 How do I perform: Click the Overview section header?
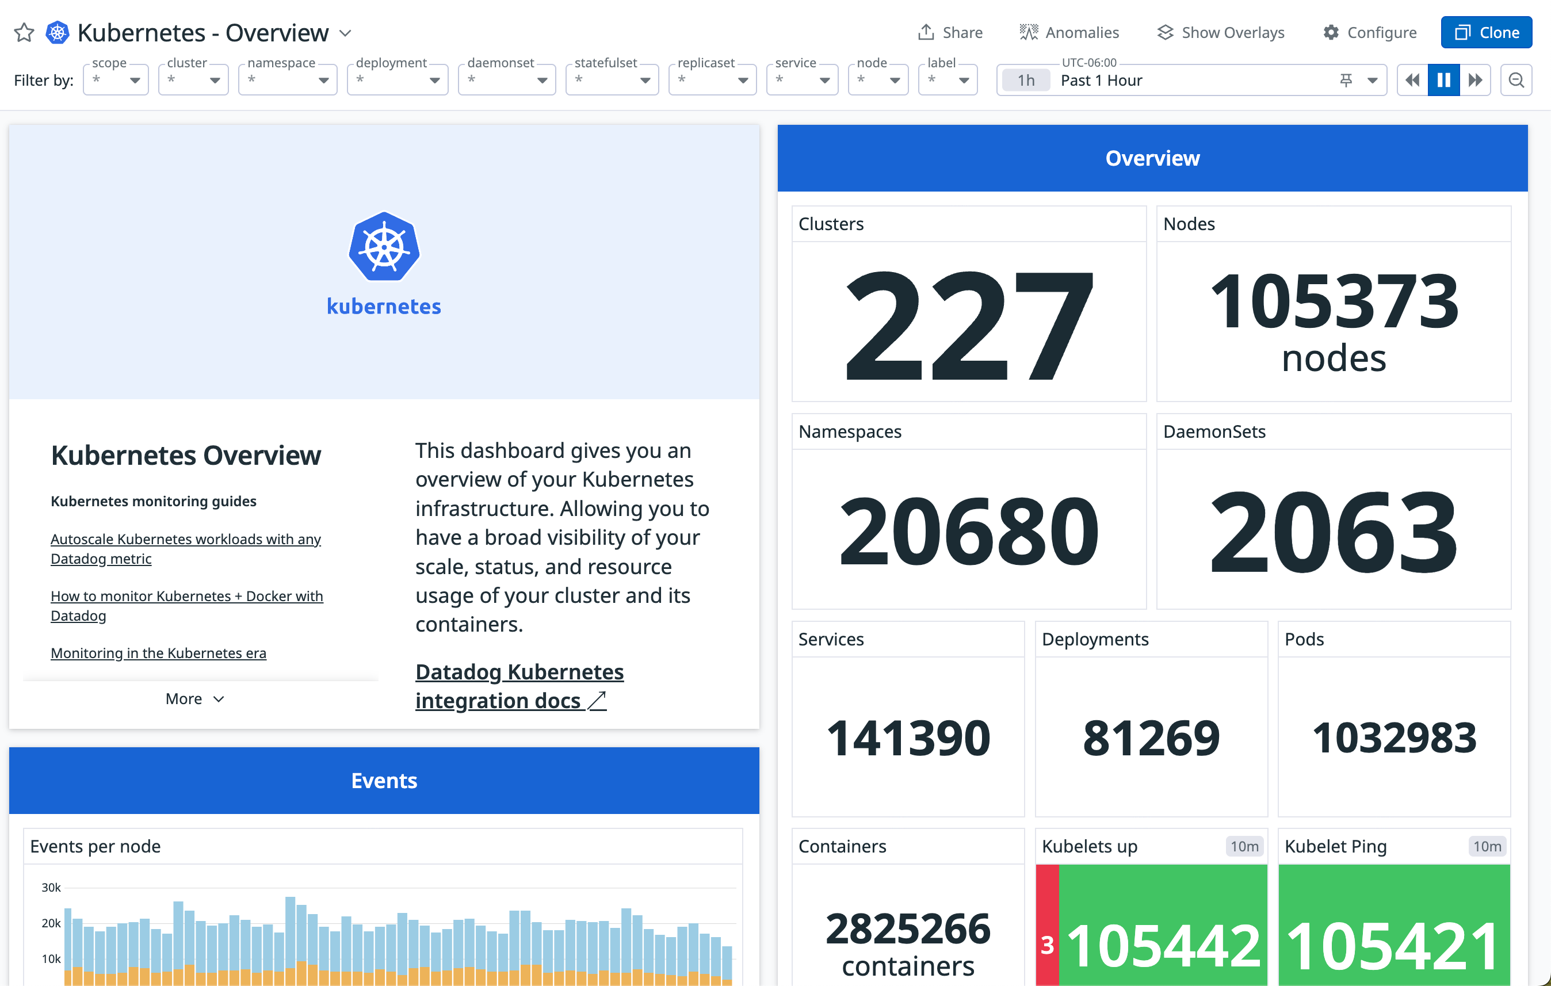pyautogui.click(x=1152, y=158)
